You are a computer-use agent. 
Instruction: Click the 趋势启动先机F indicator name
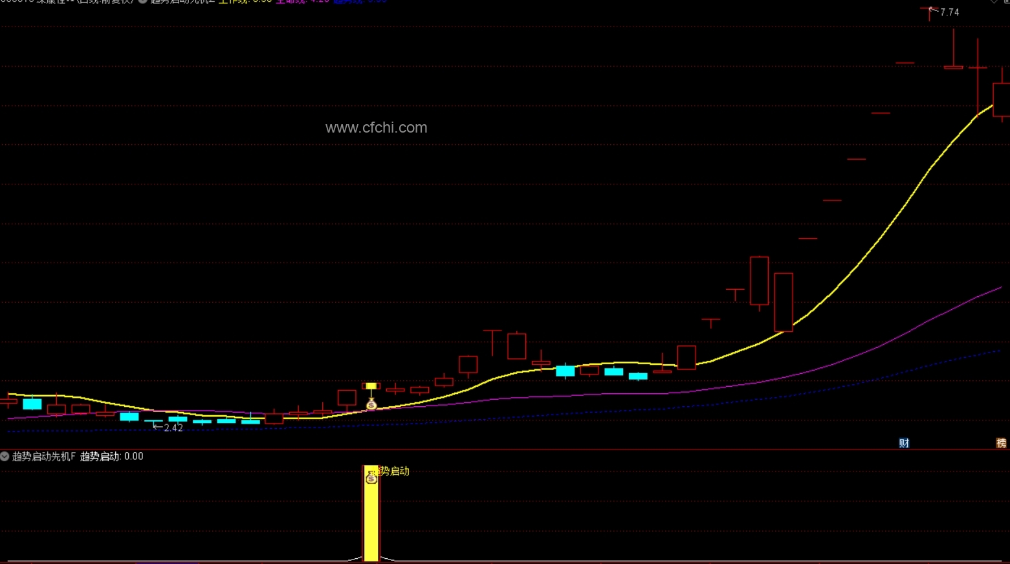pyautogui.click(x=44, y=457)
